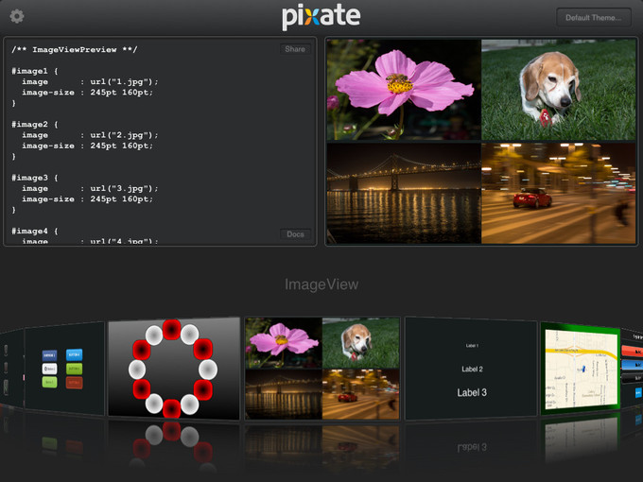
Task: Open settings via the gear icon
Action: (x=17, y=16)
